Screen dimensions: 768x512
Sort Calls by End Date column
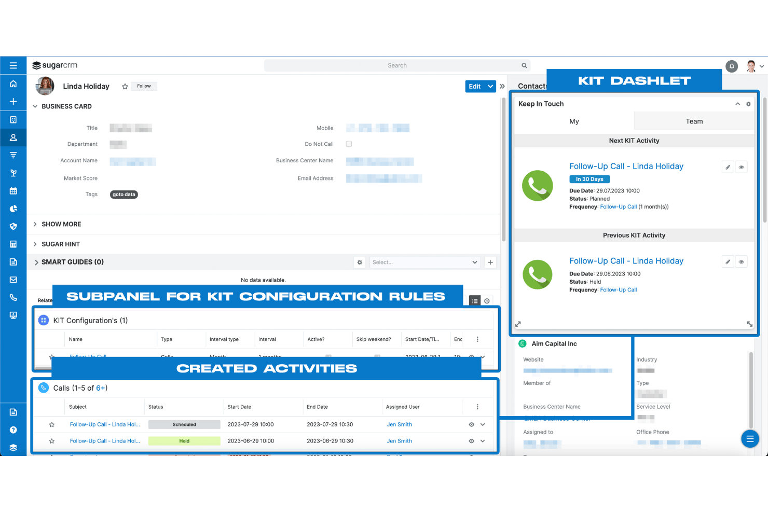(317, 407)
